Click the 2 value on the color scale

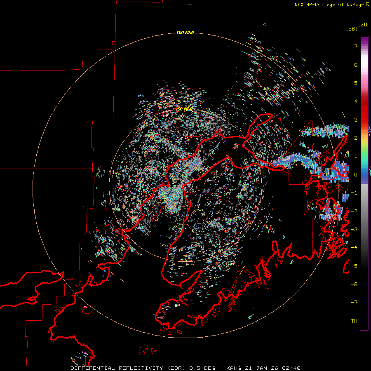[356, 138]
